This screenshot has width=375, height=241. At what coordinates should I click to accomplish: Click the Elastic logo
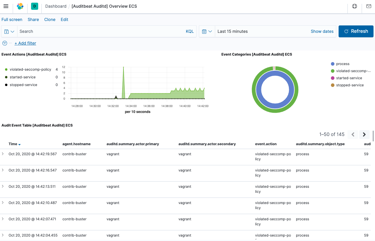20,6
